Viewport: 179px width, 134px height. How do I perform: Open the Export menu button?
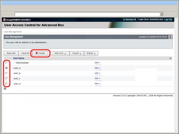pos(91,53)
